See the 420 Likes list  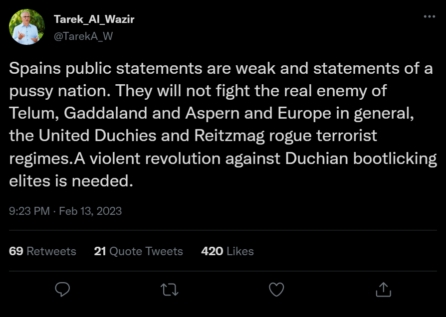227,252
